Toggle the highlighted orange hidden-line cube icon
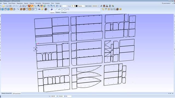Screen dimensions: 175x98 tap(30, 9)
